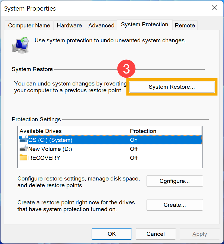Select the Remote tab
The height and width of the screenshot is (244, 224).
185,26
